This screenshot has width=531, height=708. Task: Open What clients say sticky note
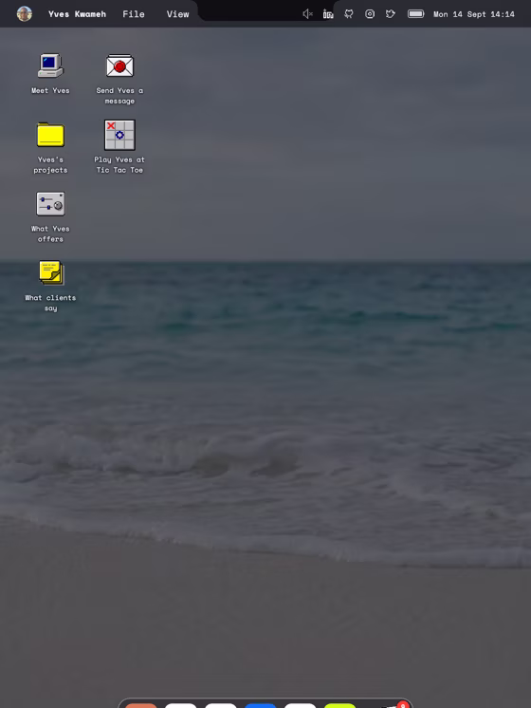coord(51,272)
